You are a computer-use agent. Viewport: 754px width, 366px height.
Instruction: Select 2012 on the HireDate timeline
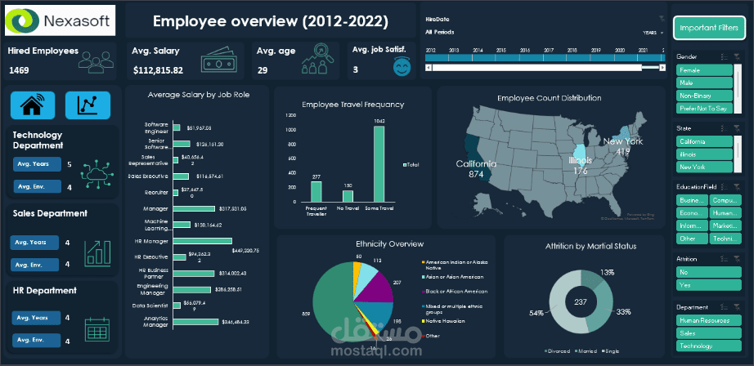[x=437, y=57]
